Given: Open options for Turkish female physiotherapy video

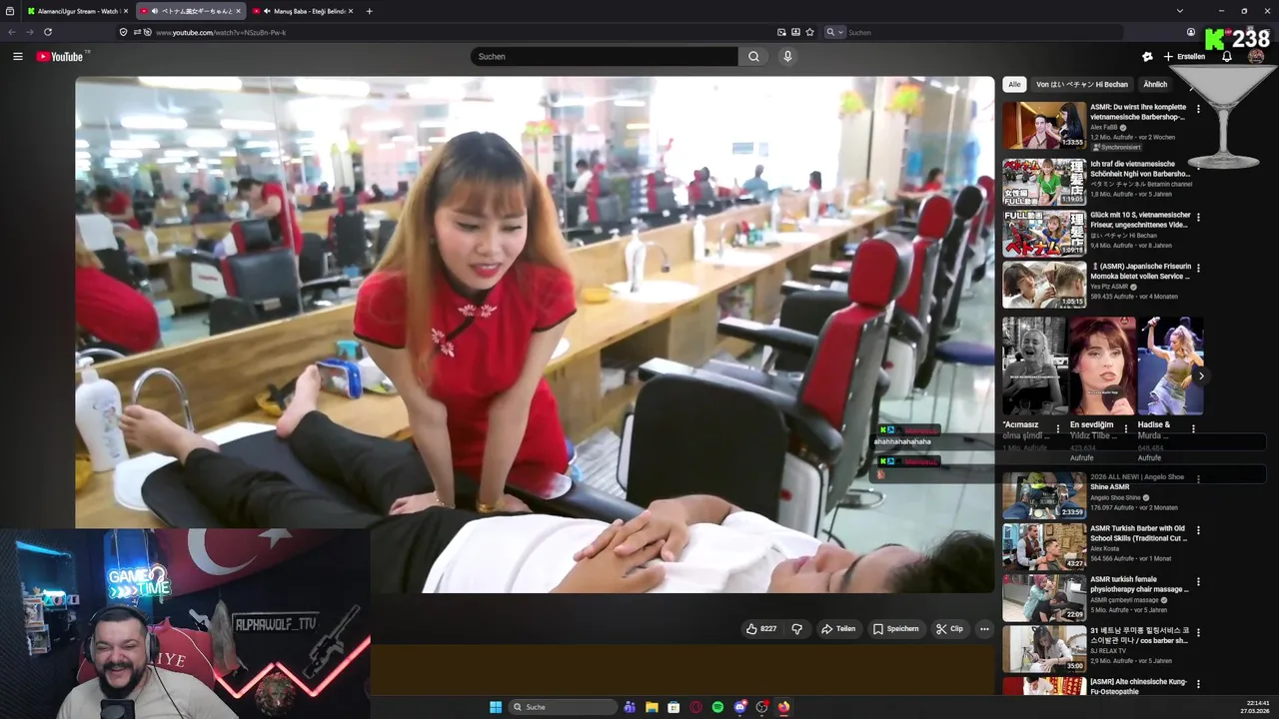Looking at the screenshot, I should coord(1198,582).
